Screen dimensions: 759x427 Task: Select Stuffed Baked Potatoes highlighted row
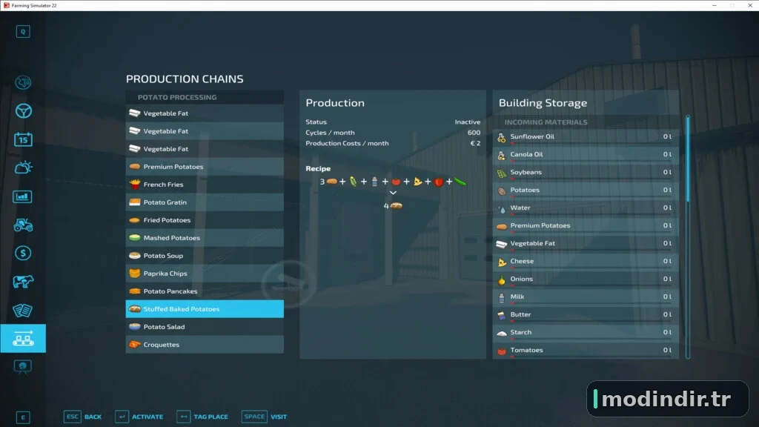tap(205, 309)
